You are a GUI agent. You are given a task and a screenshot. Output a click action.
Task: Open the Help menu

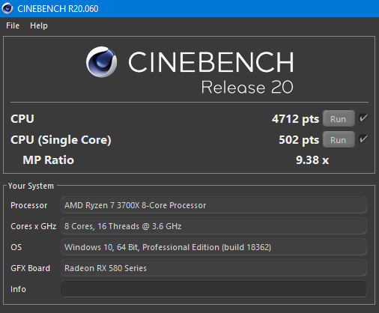coord(39,25)
